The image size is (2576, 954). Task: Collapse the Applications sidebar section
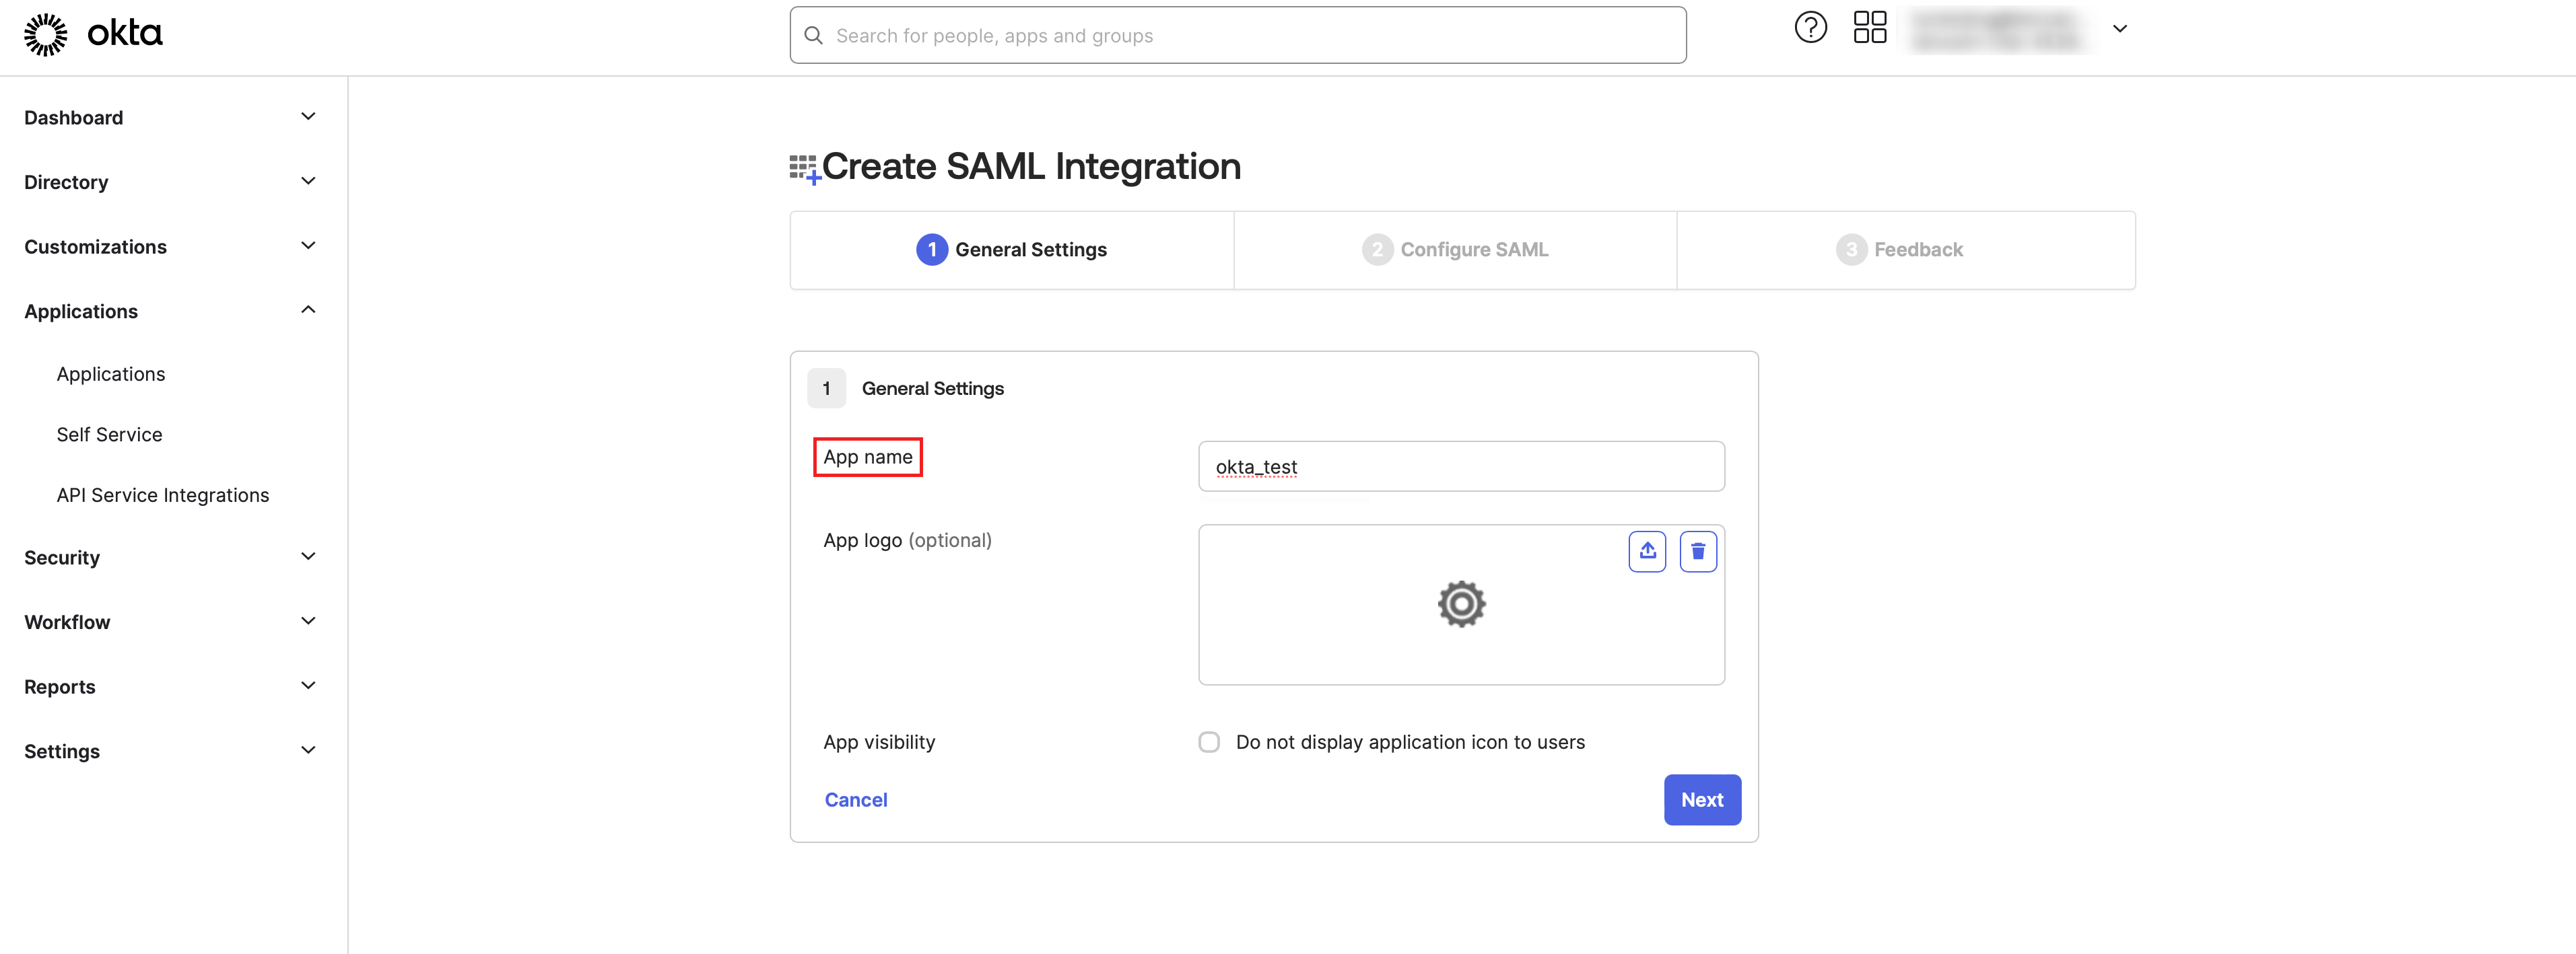click(170, 311)
